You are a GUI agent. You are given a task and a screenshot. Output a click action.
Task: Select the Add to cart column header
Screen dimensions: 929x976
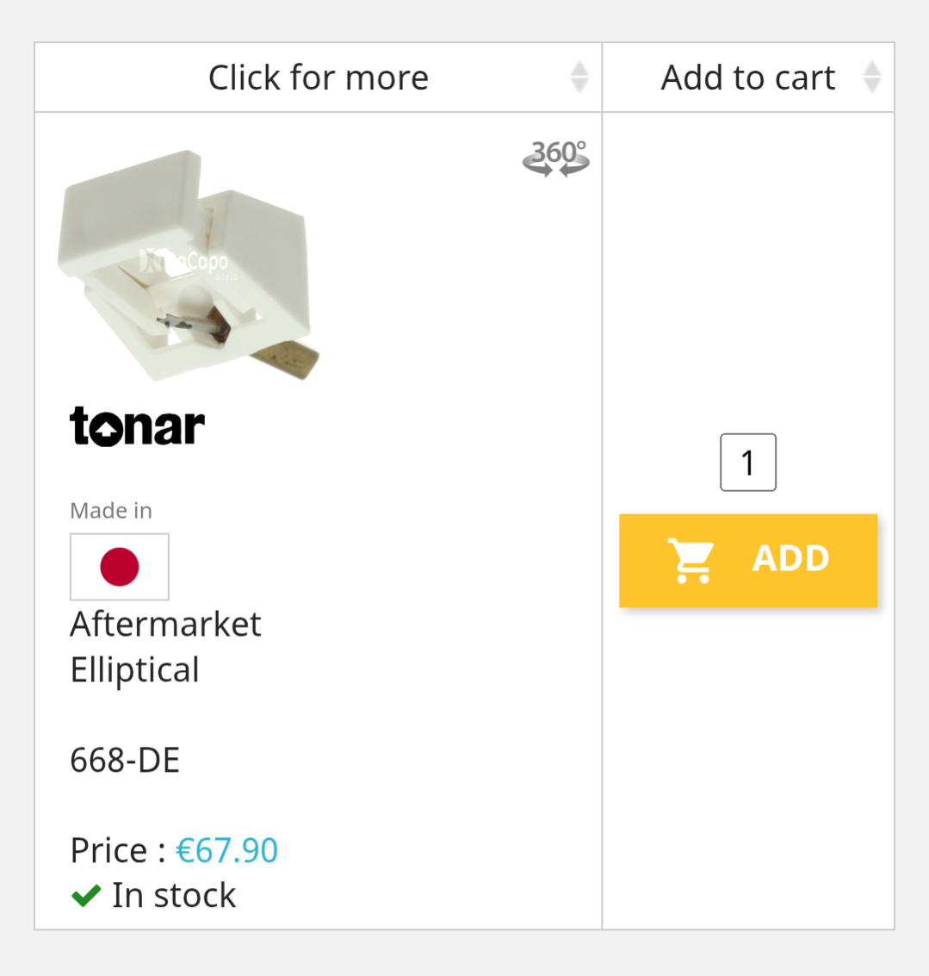[x=747, y=78]
